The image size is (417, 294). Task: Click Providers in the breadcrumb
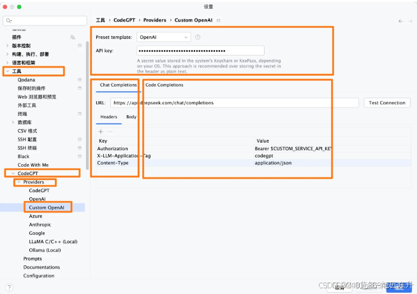pos(154,20)
